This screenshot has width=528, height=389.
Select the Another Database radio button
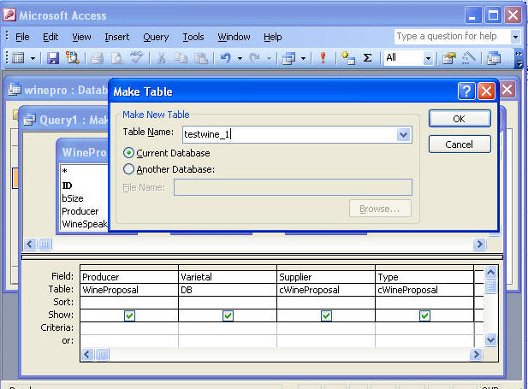click(x=128, y=169)
